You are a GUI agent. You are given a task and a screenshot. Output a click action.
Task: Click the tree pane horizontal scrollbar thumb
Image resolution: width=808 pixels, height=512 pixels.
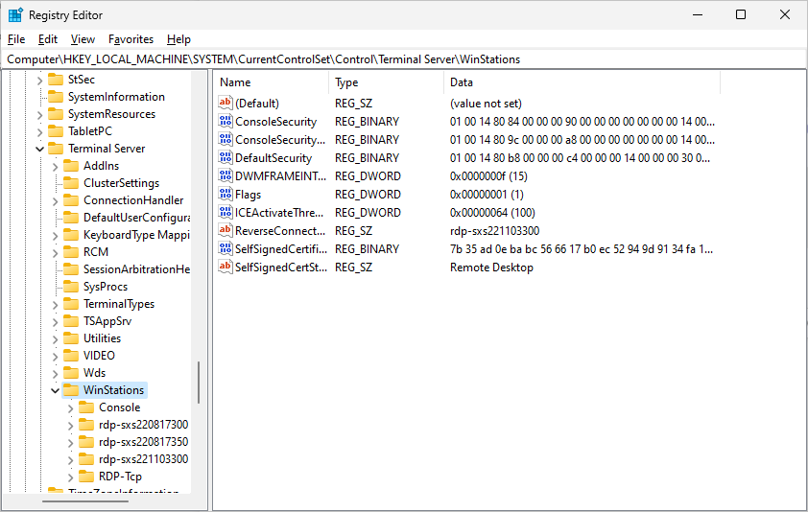pos(85,500)
